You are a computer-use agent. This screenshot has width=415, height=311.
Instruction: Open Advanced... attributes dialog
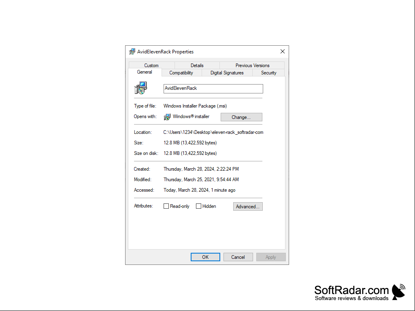[248, 207]
